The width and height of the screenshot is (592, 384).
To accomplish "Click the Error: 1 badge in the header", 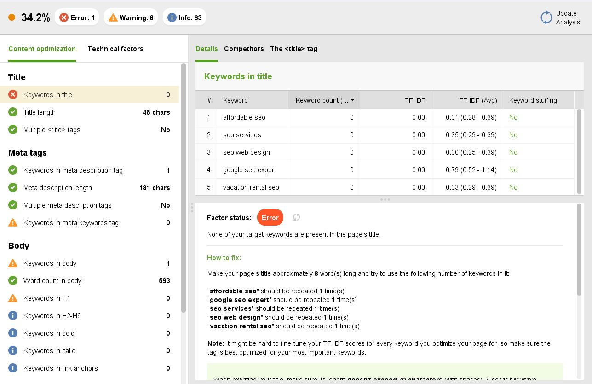I will point(76,17).
